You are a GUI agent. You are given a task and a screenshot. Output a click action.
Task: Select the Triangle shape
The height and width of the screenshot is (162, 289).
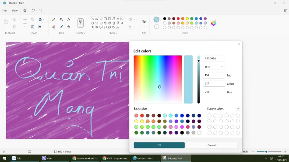(x=118, y=19)
